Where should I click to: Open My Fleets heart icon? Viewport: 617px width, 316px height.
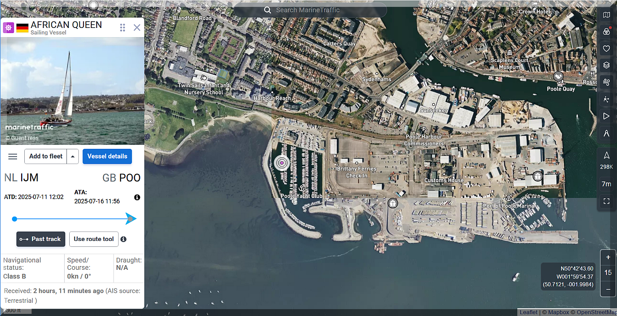pyautogui.click(x=606, y=49)
